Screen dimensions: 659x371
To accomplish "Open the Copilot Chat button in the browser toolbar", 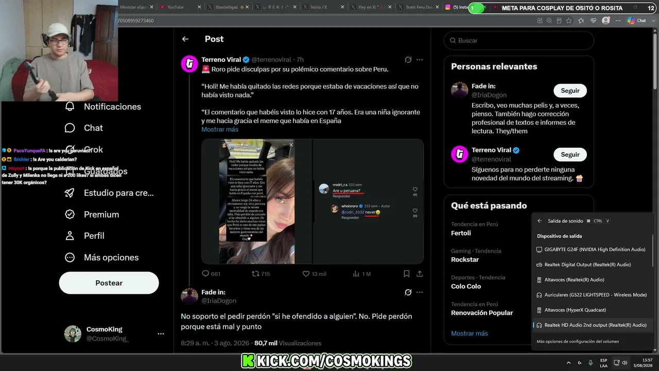I will (637, 21).
